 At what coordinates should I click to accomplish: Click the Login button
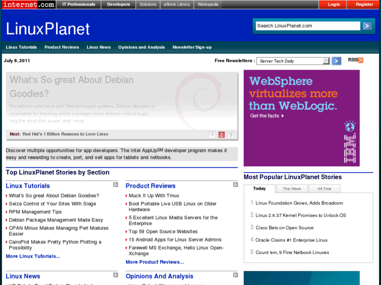click(333, 4)
